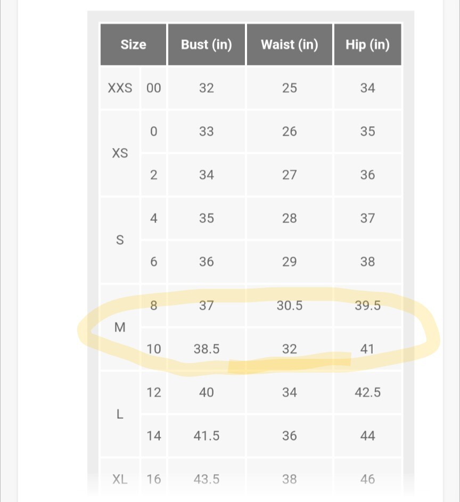
Task: Select the waist value 25 cell
Action: click(x=289, y=88)
